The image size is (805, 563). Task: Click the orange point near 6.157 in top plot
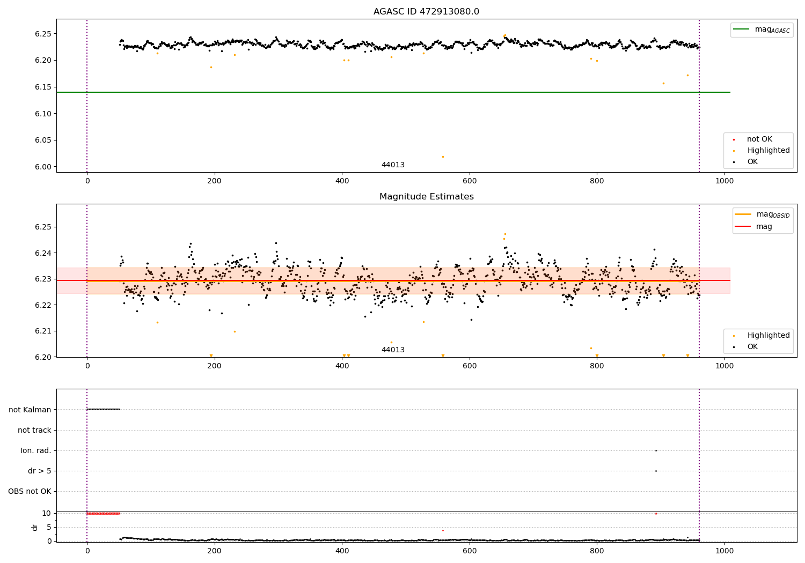[663, 83]
